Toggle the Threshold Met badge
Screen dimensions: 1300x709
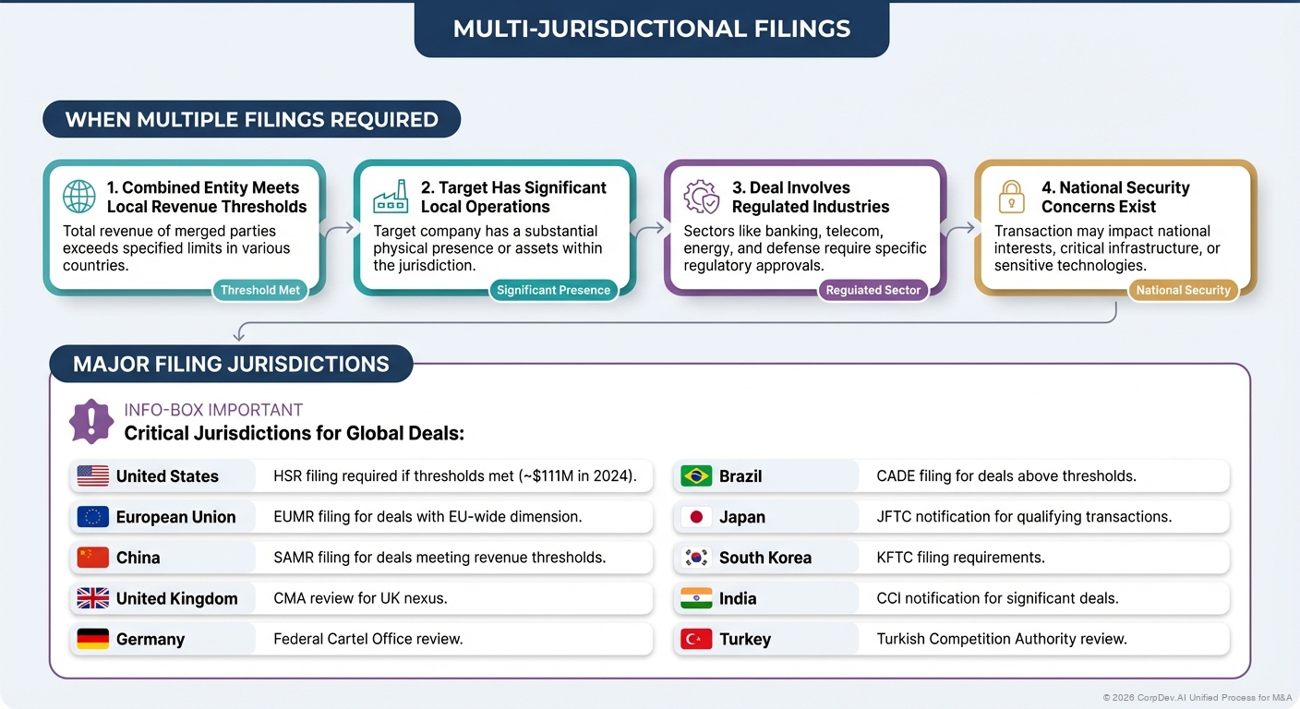click(x=260, y=289)
